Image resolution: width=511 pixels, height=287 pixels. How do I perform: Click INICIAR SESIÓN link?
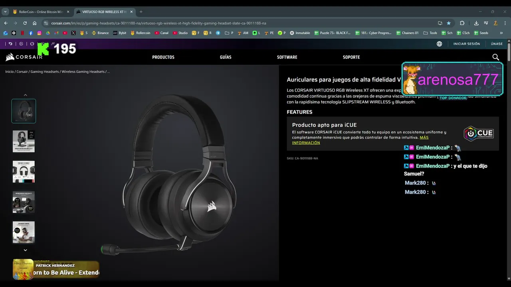[467, 44]
